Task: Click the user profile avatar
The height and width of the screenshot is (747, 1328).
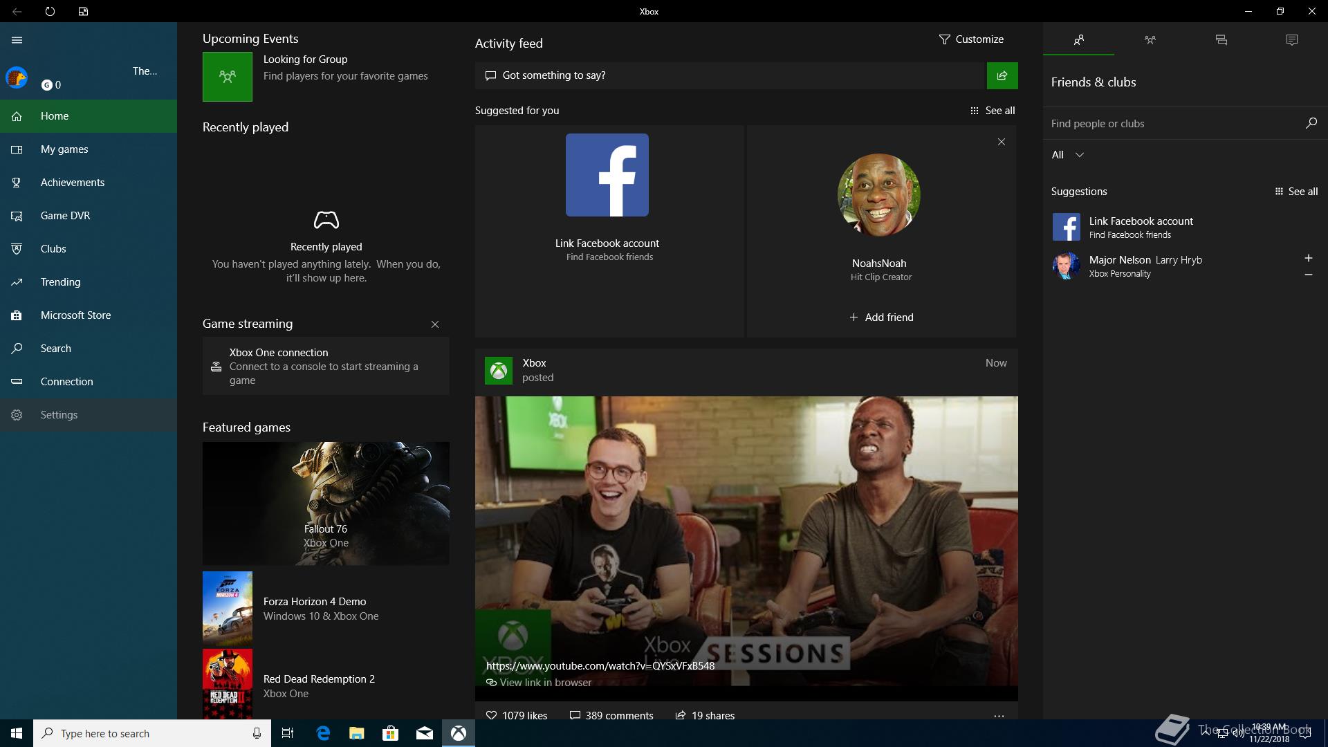Action: click(x=17, y=77)
